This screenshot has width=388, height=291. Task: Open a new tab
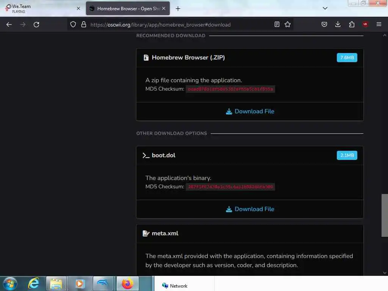pyautogui.click(x=178, y=9)
